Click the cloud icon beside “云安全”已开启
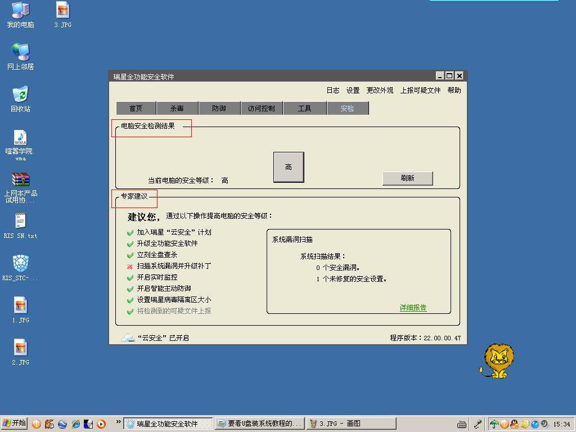This screenshot has height=432, width=576. [x=128, y=337]
